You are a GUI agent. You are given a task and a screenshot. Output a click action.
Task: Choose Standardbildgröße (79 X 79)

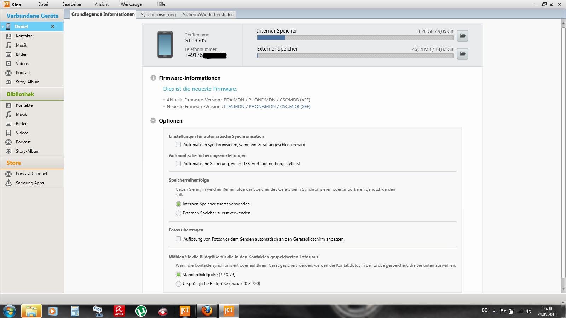179,275
